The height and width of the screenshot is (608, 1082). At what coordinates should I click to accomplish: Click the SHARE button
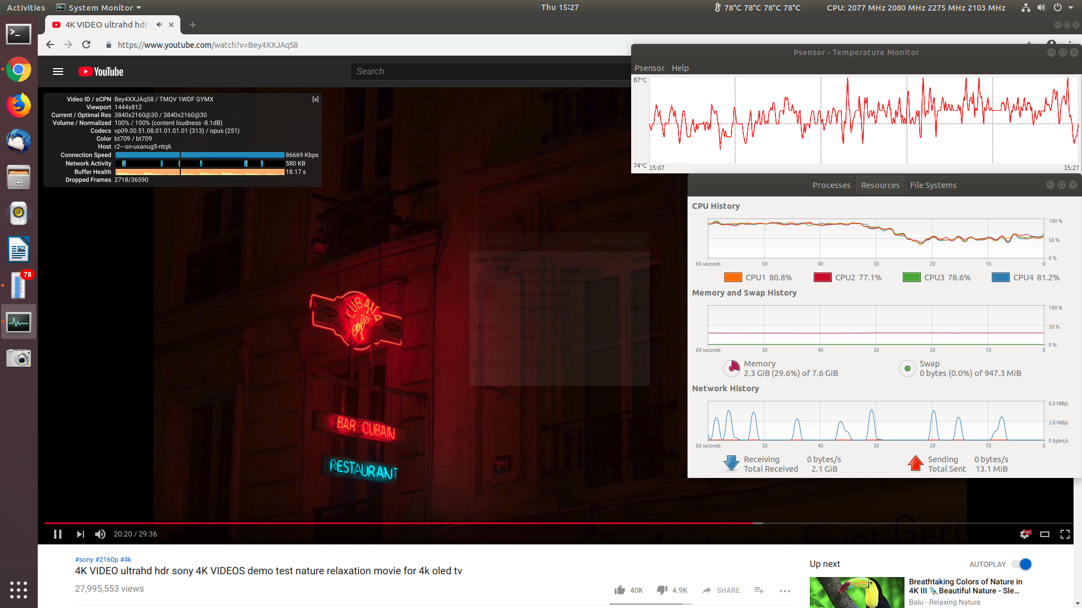721,590
